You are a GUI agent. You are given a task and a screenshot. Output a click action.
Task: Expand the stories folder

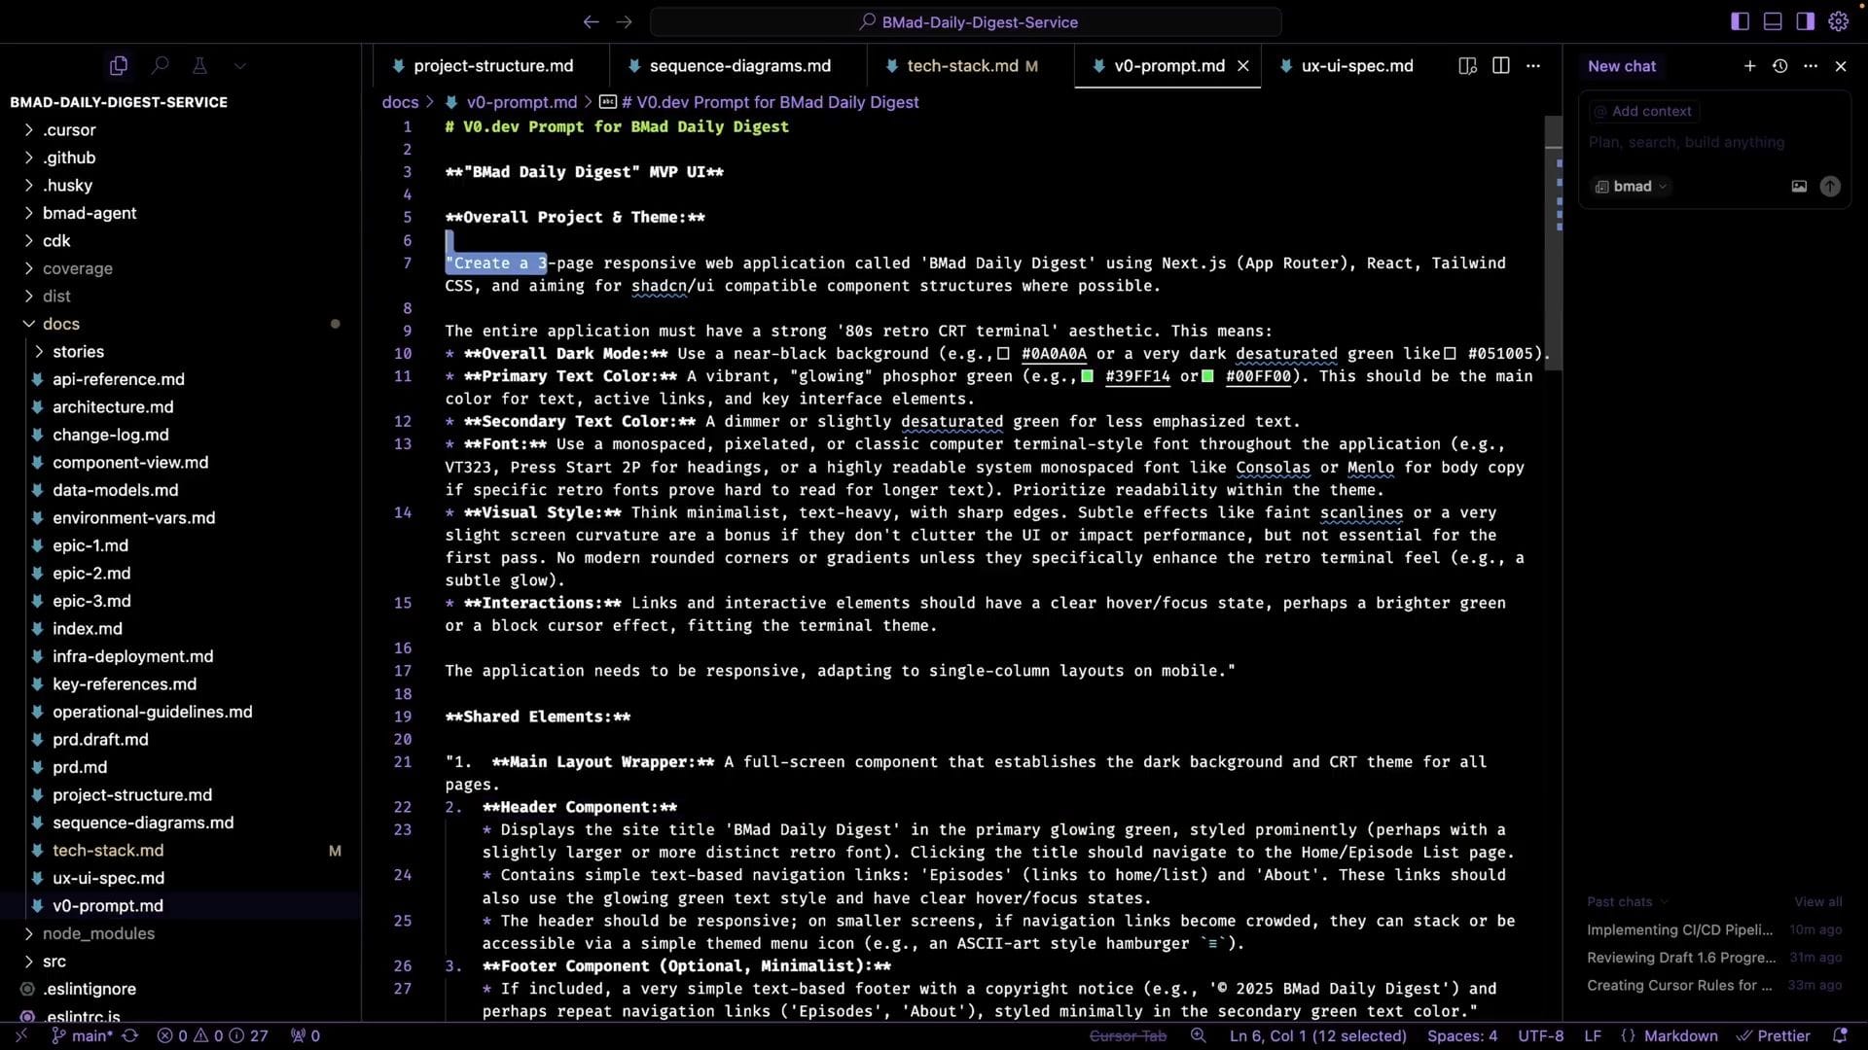point(78,351)
